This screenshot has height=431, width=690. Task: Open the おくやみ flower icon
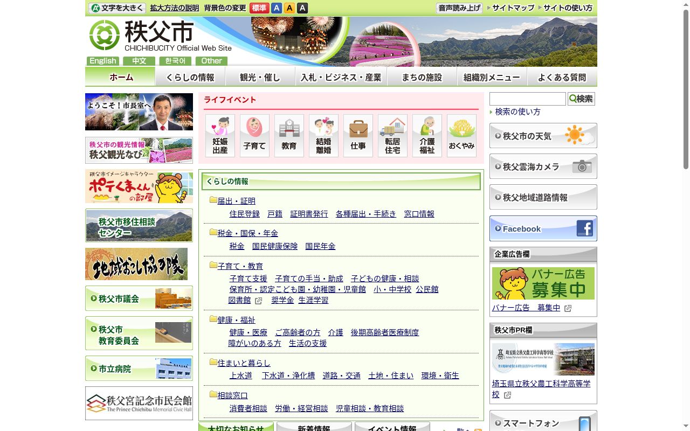461,136
